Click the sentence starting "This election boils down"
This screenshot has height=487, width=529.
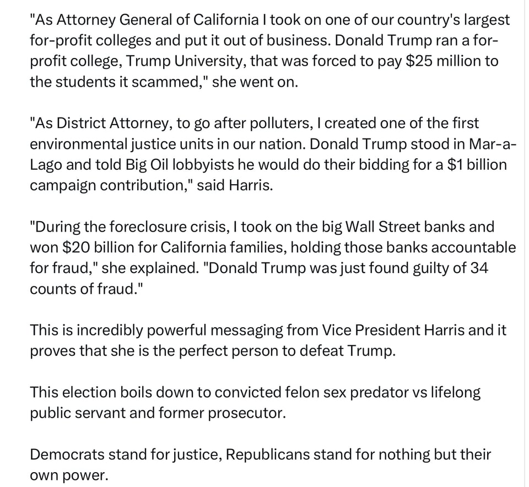click(x=255, y=393)
